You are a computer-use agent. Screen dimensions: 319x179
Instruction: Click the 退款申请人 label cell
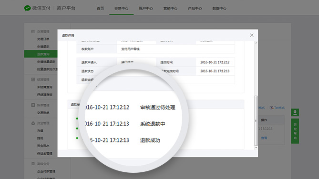[x=97, y=62]
